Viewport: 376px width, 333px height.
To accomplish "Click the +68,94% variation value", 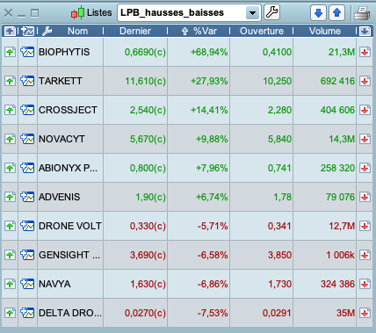I will click(x=209, y=52).
